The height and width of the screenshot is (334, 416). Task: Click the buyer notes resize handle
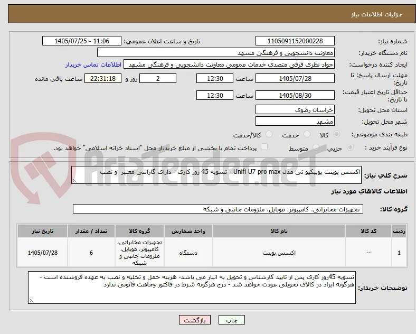(x=31, y=301)
